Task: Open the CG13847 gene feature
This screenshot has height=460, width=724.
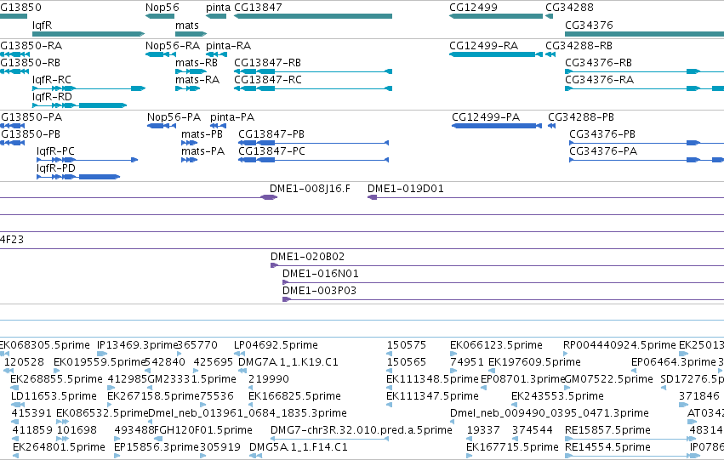Action: tap(313, 16)
